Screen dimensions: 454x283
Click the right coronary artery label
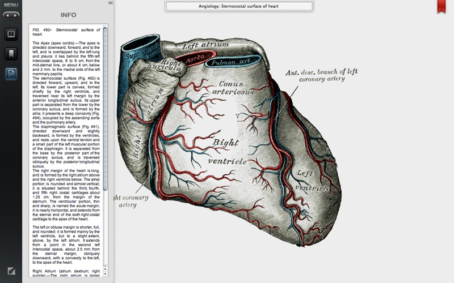(131, 201)
